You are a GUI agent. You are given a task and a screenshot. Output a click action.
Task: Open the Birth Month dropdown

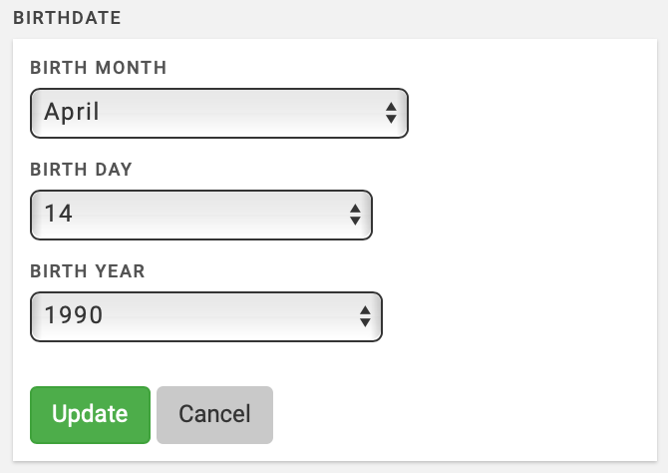click(219, 113)
